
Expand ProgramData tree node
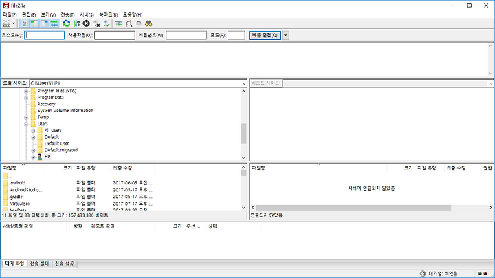27,98
